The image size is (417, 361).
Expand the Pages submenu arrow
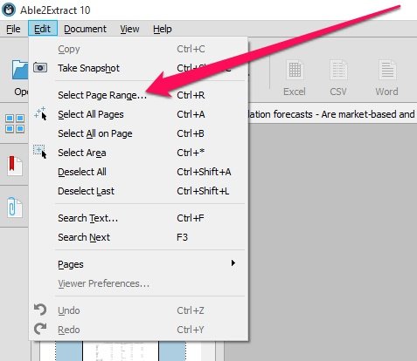click(233, 263)
